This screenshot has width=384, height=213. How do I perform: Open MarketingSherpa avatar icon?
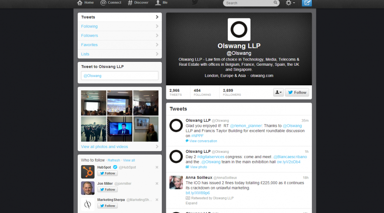click(x=88, y=204)
